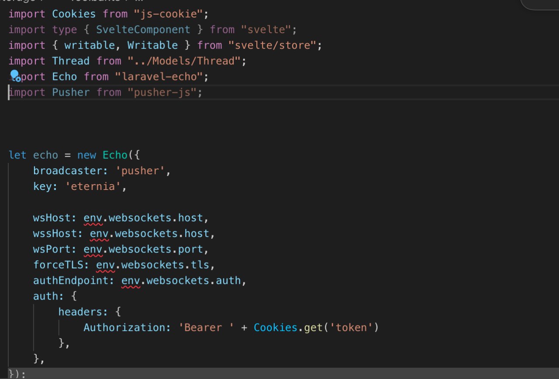The width and height of the screenshot is (559, 379).
Task: Click websockets on the authEndpoint line
Action: tap(178, 280)
